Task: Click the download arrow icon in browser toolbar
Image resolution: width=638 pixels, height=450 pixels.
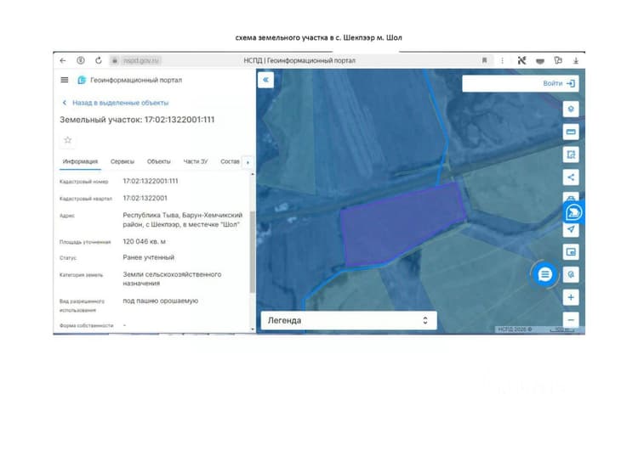Action: [x=576, y=60]
